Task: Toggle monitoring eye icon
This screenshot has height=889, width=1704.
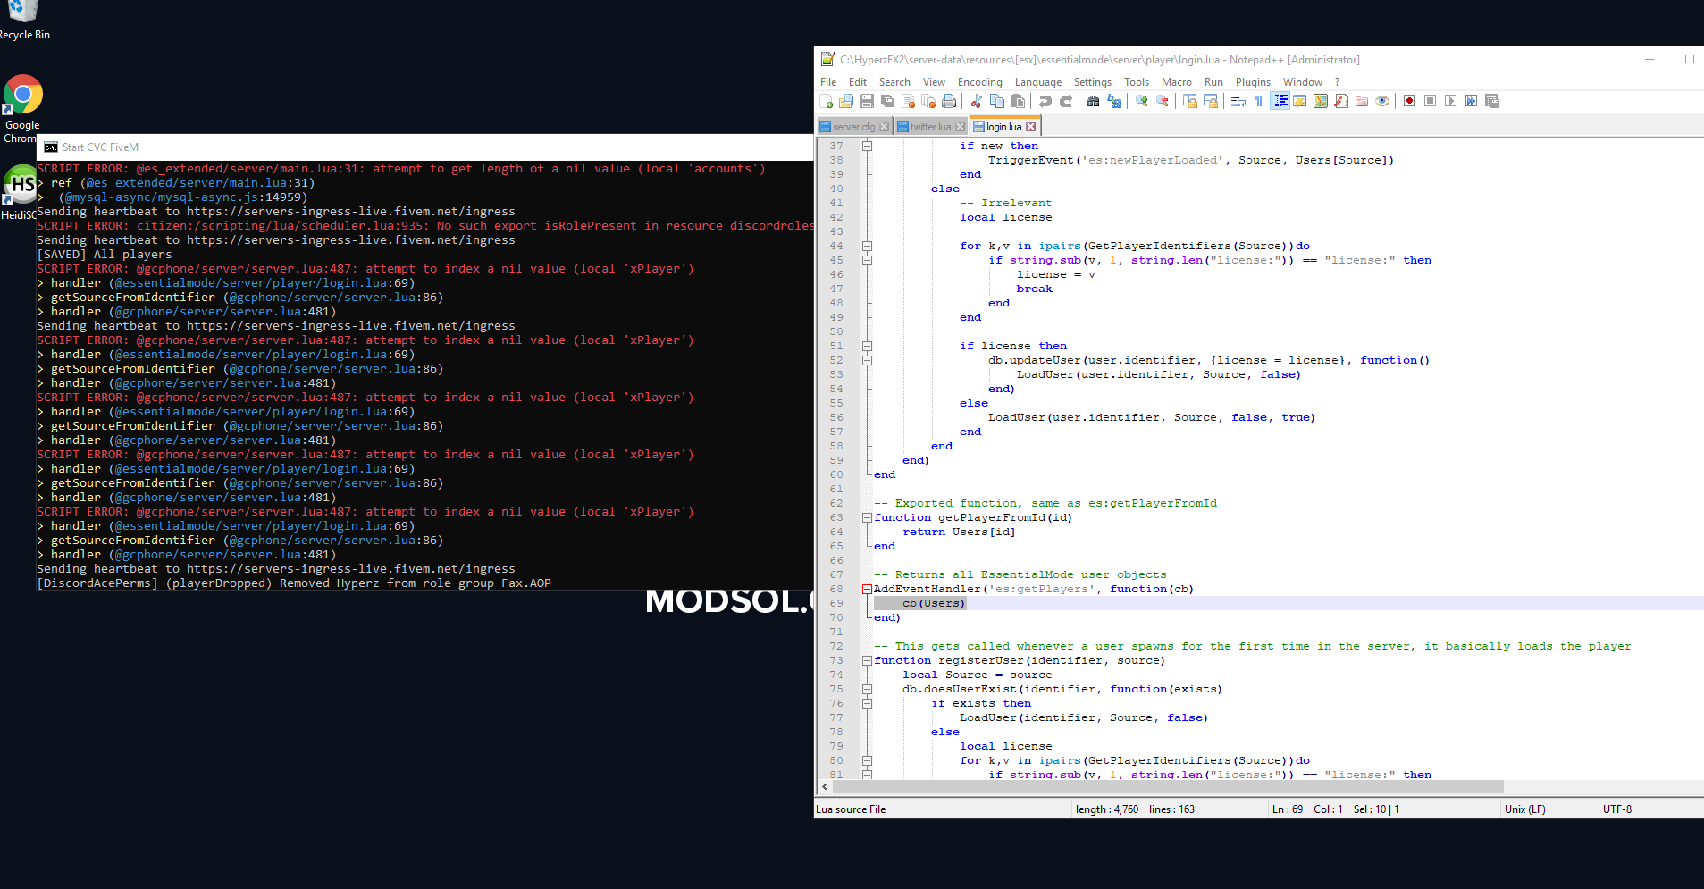Action: 1382,101
